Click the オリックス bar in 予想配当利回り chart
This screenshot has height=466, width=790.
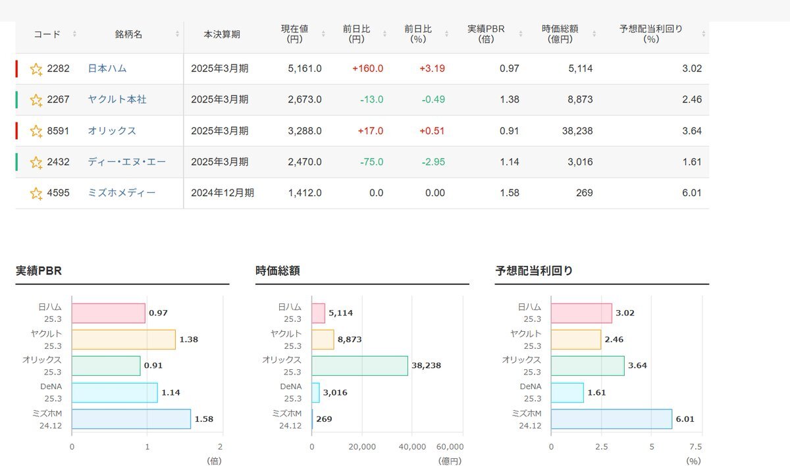coord(588,366)
